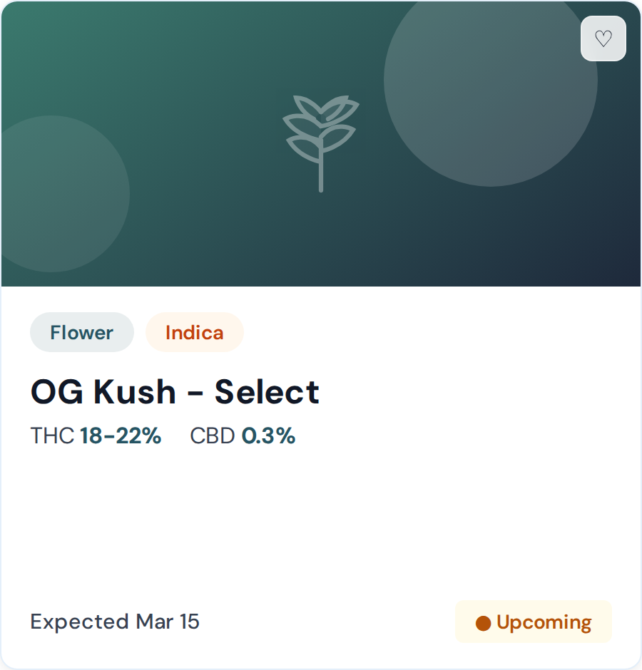Click the 0.3% CBD value
The image size is (642, 670).
coord(268,435)
